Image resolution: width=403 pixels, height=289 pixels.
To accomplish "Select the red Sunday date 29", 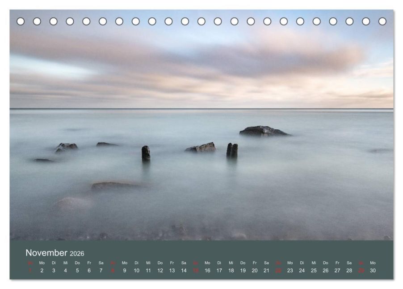I will [361, 271].
